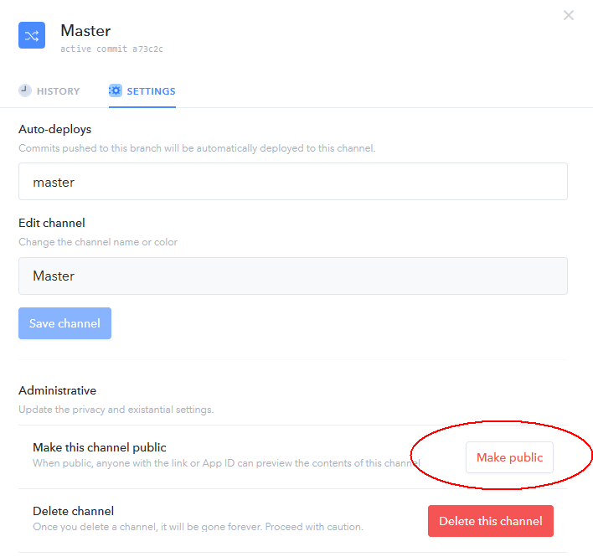The image size is (593, 557).
Task: Focus the Auto-deploys branch field
Action: coord(293,182)
